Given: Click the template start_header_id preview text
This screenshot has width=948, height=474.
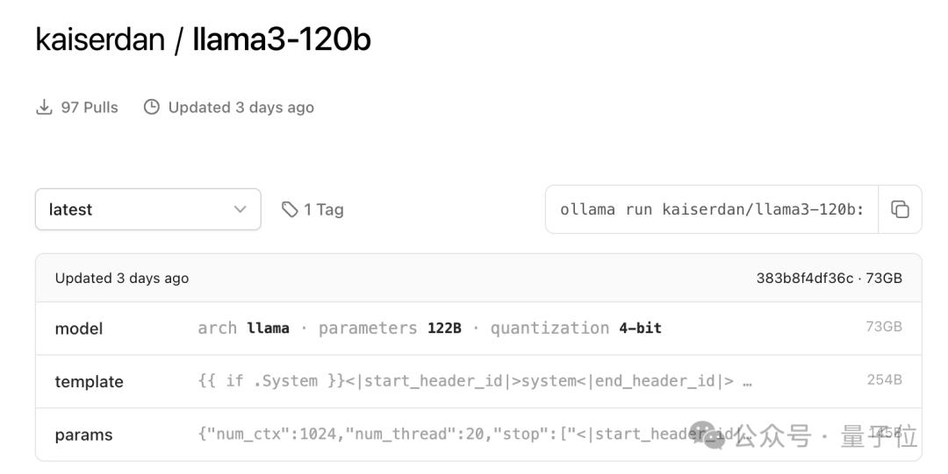Looking at the screenshot, I should (x=475, y=381).
